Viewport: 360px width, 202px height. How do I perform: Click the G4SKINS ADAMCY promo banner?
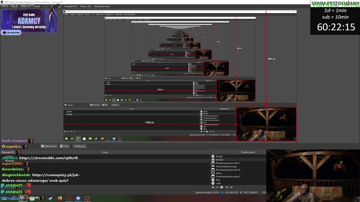click(x=29, y=21)
